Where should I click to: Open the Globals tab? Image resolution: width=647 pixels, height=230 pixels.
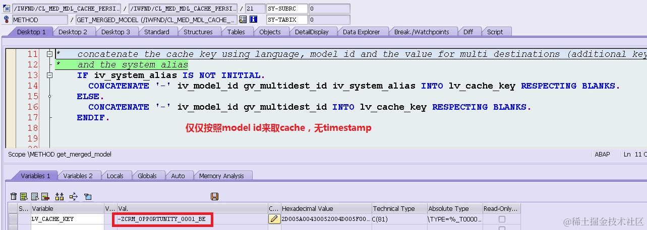coord(147,176)
